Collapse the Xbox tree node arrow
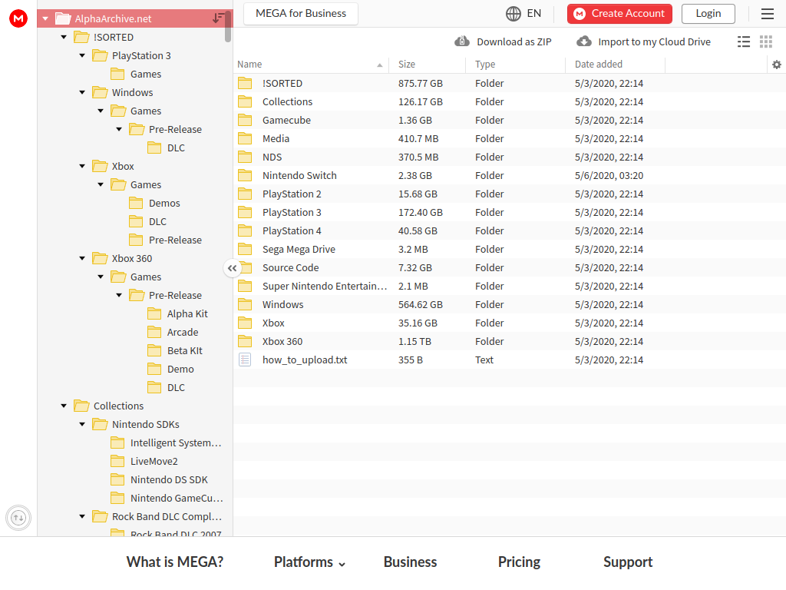Screen dimensions: 786x590 pos(82,166)
